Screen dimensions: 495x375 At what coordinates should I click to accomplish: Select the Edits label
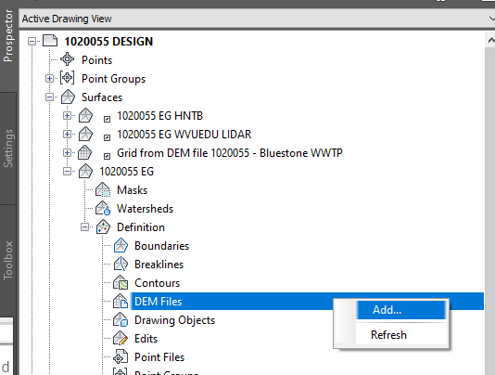coord(146,339)
